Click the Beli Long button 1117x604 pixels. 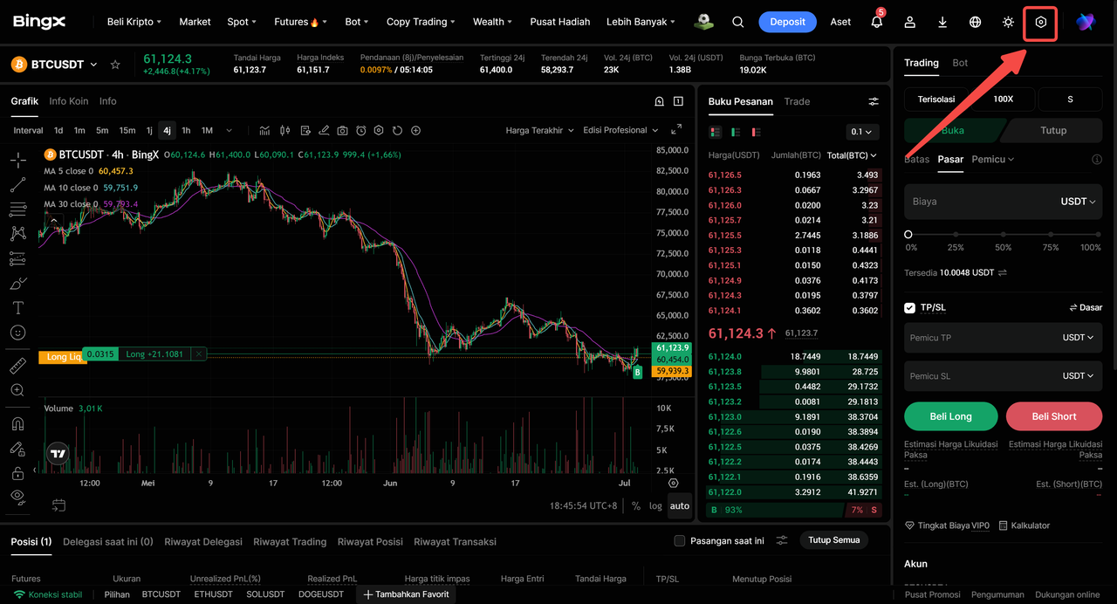(x=950, y=416)
